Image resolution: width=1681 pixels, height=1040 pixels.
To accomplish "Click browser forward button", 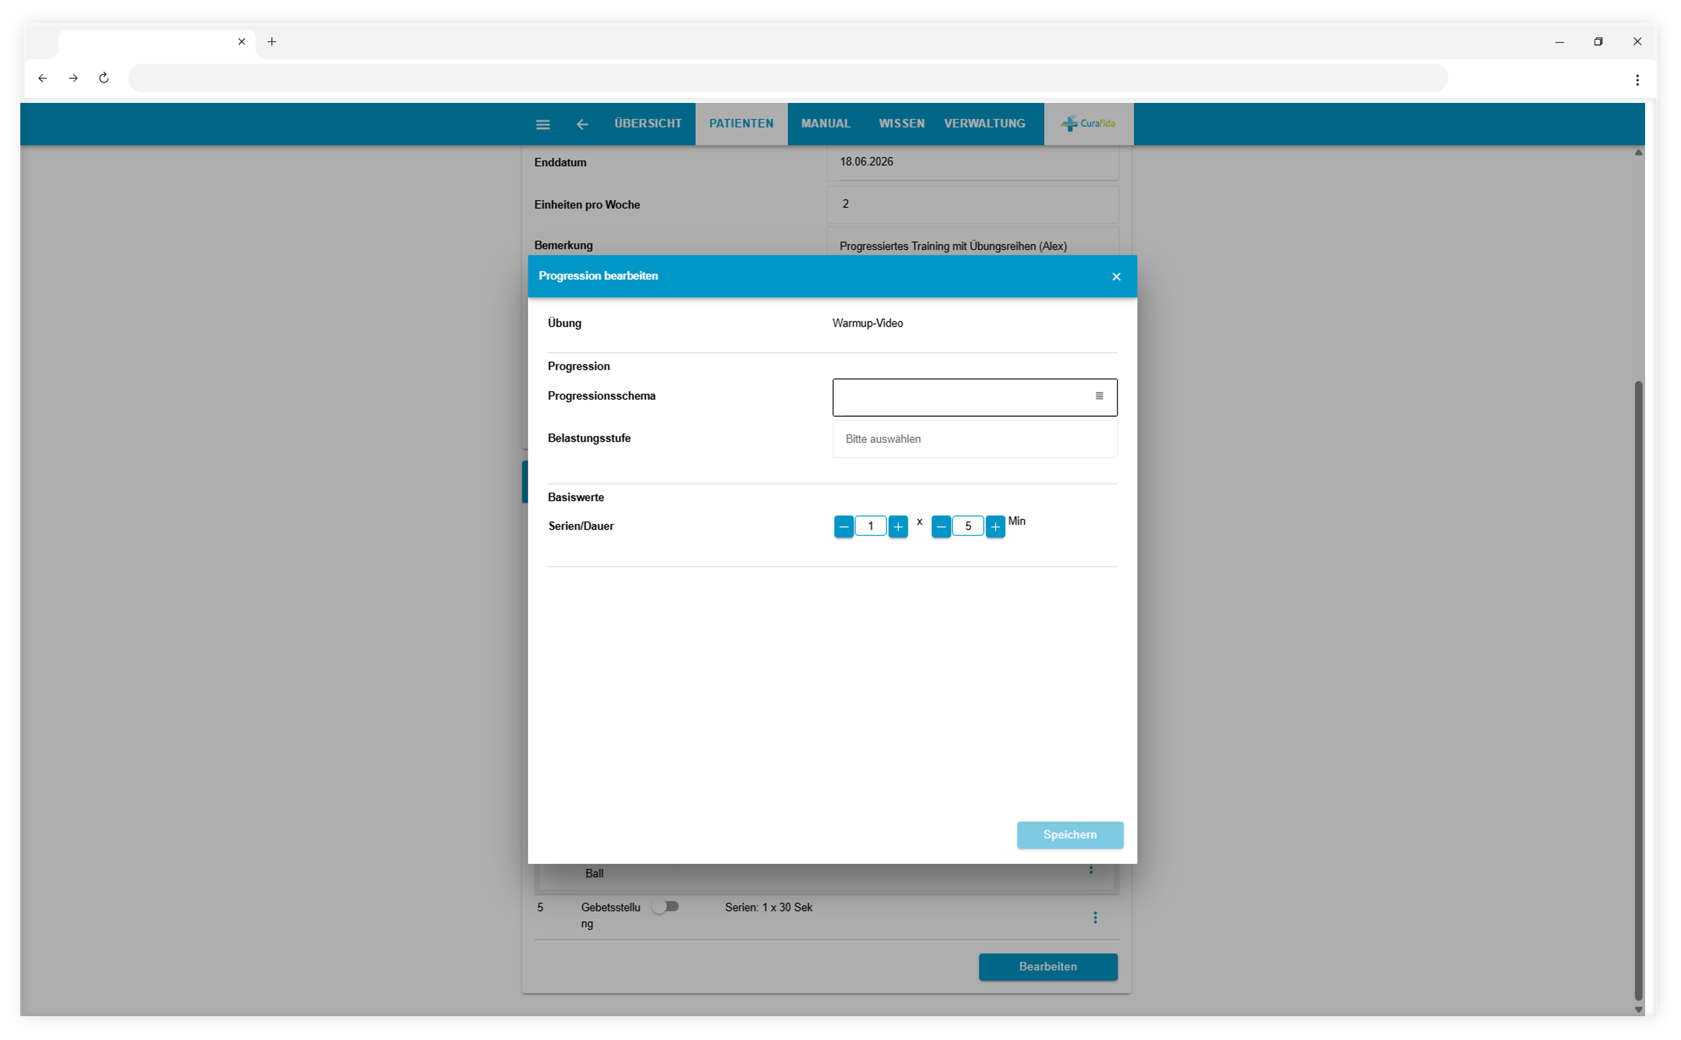I will pos(73,78).
